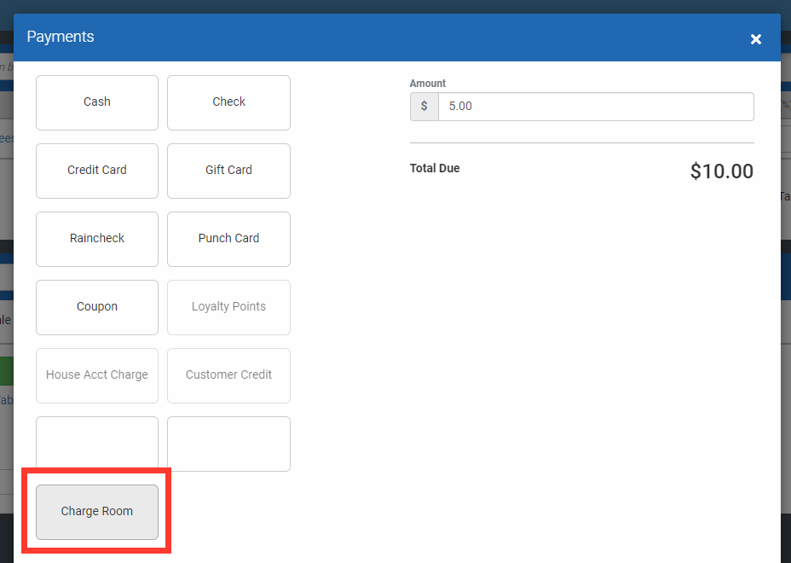The width and height of the screenshot is (791, 563).
Task: Click the Amount field label
Action: coord(426,83)
